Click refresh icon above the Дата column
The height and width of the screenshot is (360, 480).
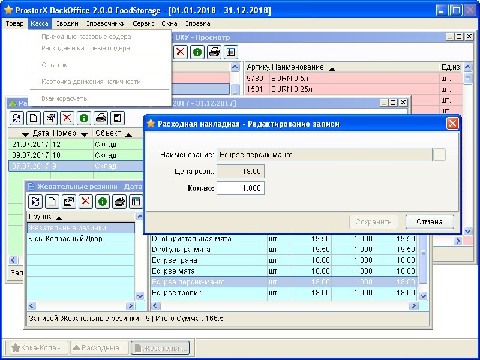pos(17,118)
